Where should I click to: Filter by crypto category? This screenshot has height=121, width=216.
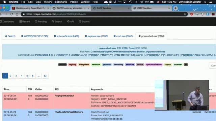[x=168, y=65]
